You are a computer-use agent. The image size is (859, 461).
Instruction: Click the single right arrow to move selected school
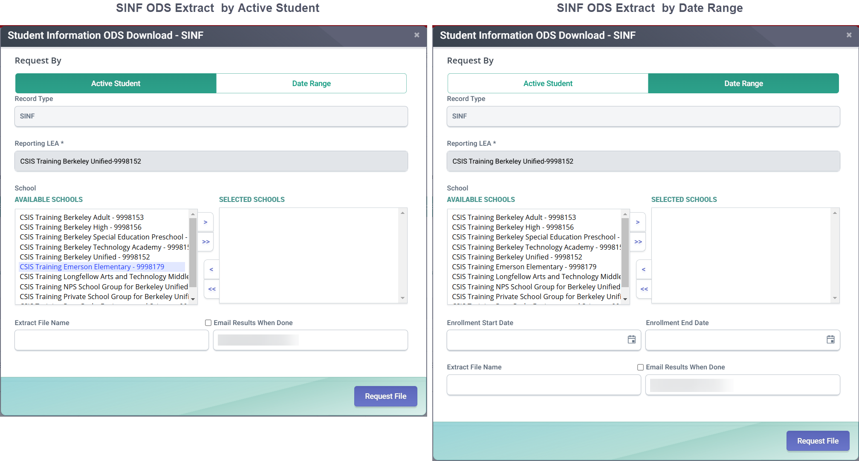(x=205, y=222)
